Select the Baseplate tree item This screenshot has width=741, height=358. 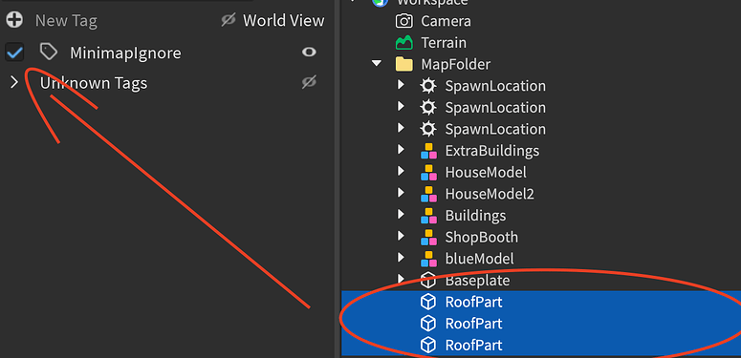coord(477,281)
